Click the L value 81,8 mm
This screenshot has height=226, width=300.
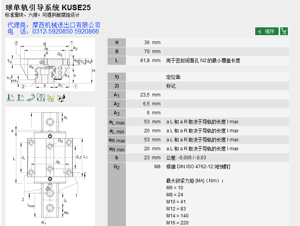click(150, 61)
